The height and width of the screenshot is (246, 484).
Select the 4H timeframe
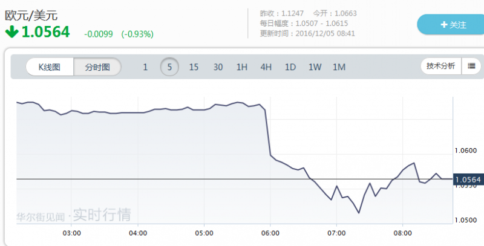[x=266, y=67]
